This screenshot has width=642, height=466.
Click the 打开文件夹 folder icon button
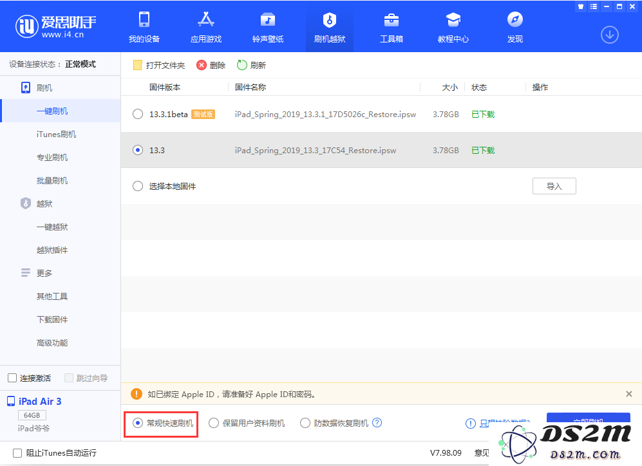tap(159, 65)
